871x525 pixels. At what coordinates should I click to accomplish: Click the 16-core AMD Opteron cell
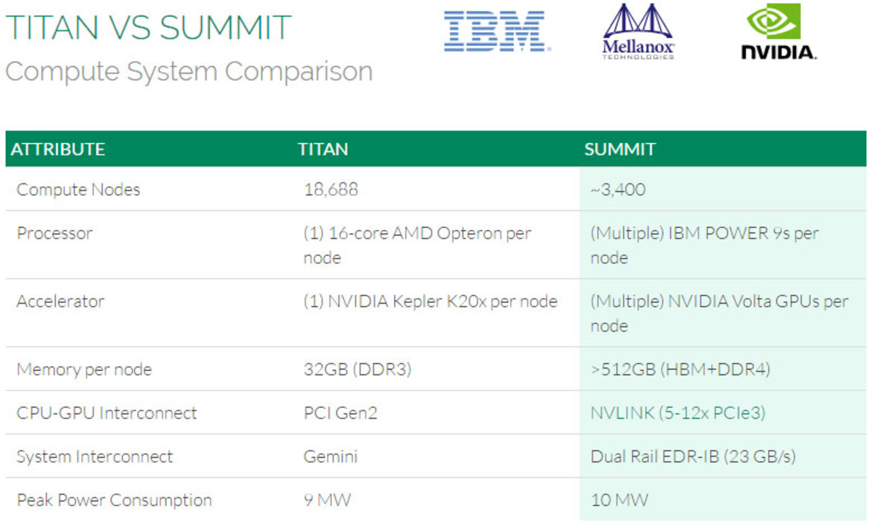[x=417, y=245]
